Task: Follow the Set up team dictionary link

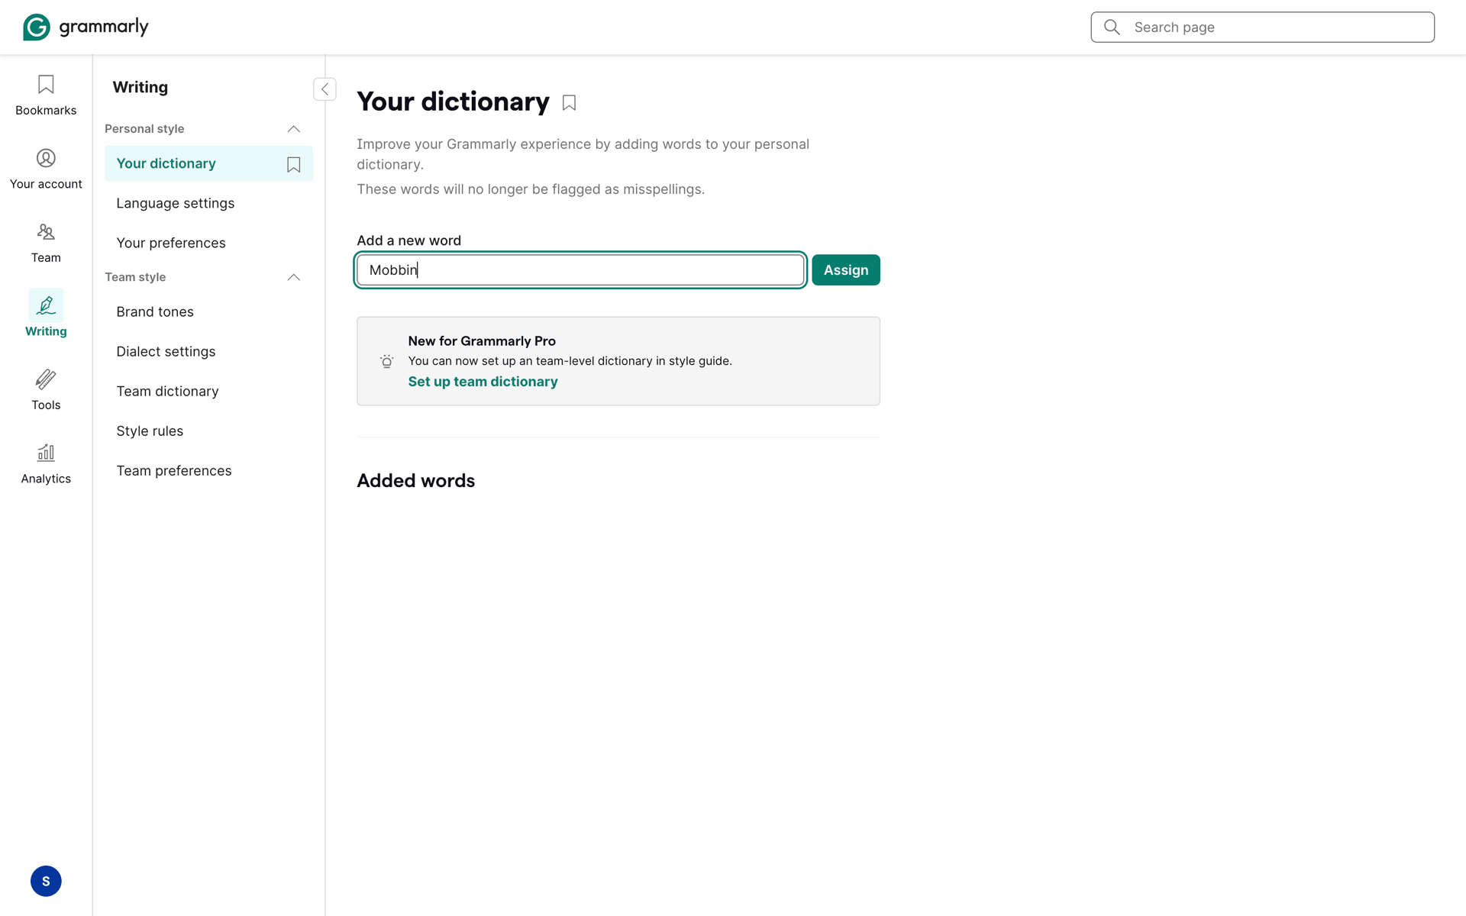Action: pyautogui.click(x=483, y=382)
